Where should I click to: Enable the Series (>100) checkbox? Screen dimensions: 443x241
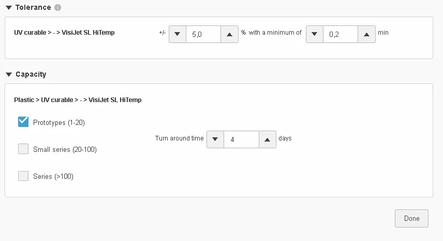[23, 176]
